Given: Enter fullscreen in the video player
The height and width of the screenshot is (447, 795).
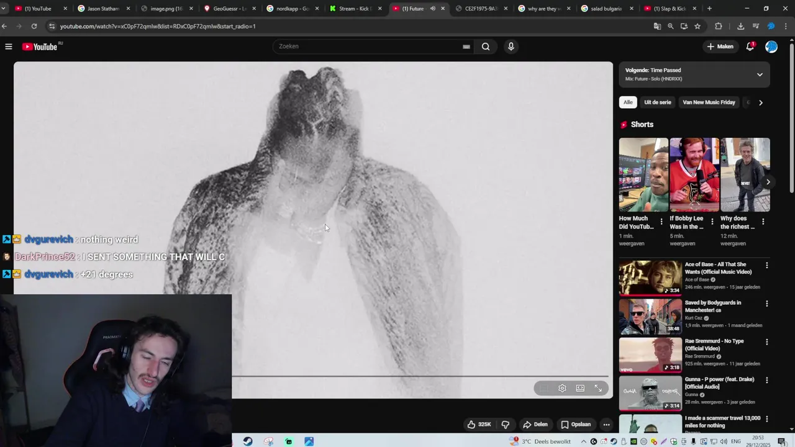Looking at the screenshot, I should pyautogui.click(x=598, y=388).
